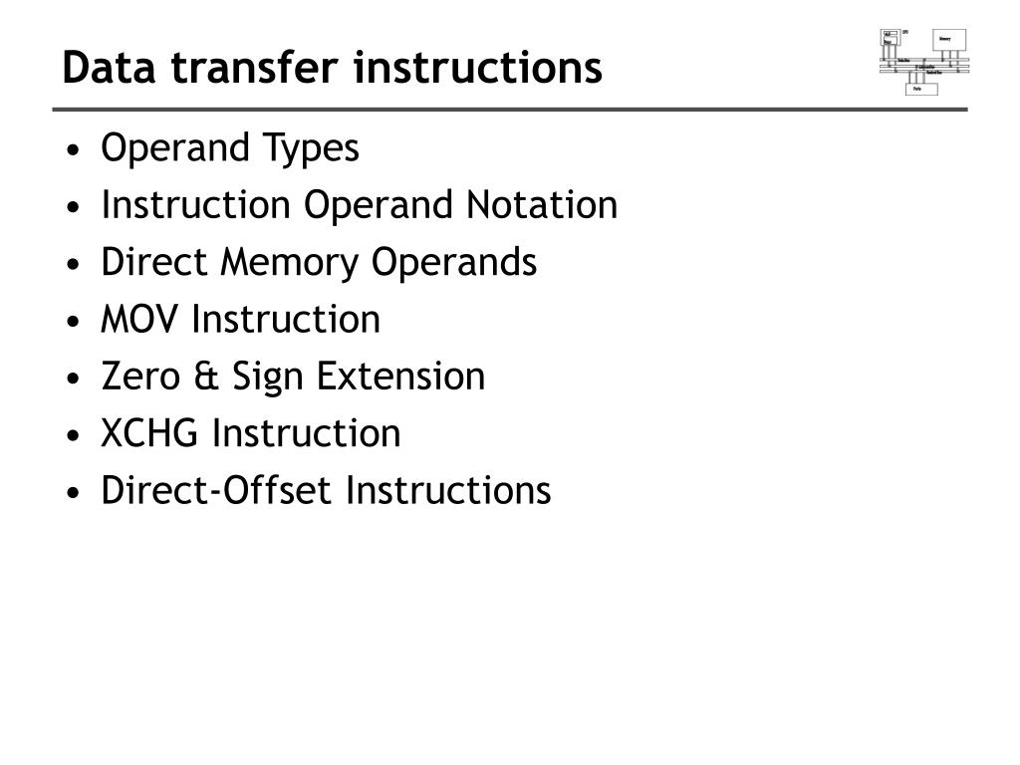This screenshot has width=1020, height=765.
Task: Click the bullet before XCHG Instruction
Action: tap(73, 436)
